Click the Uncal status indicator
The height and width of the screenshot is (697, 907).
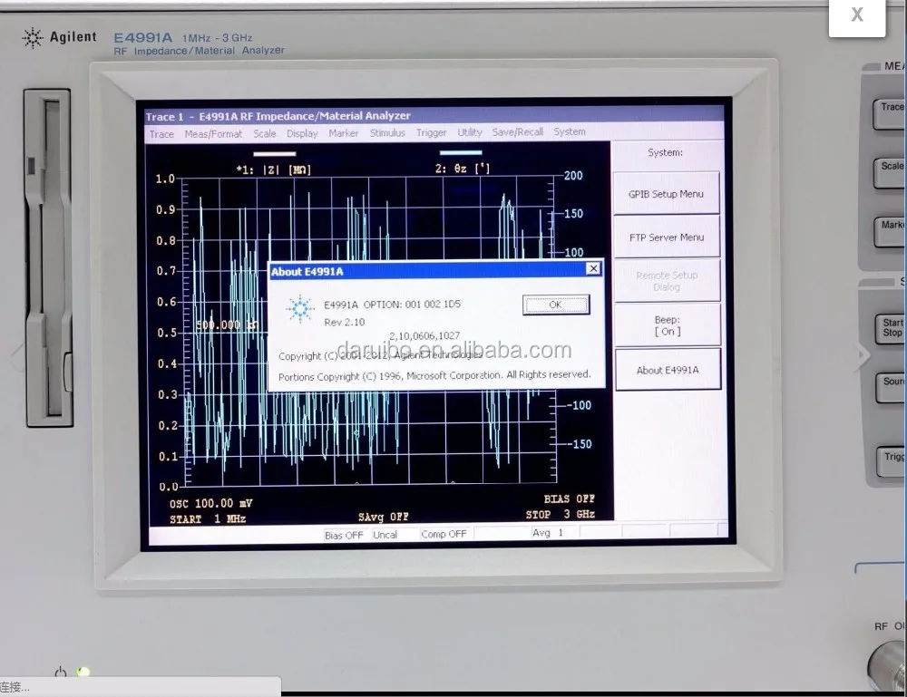tap(386, 535)
